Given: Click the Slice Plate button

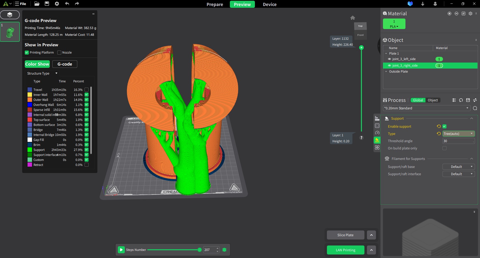Looking at the screenshot, I should click(345, 235).
